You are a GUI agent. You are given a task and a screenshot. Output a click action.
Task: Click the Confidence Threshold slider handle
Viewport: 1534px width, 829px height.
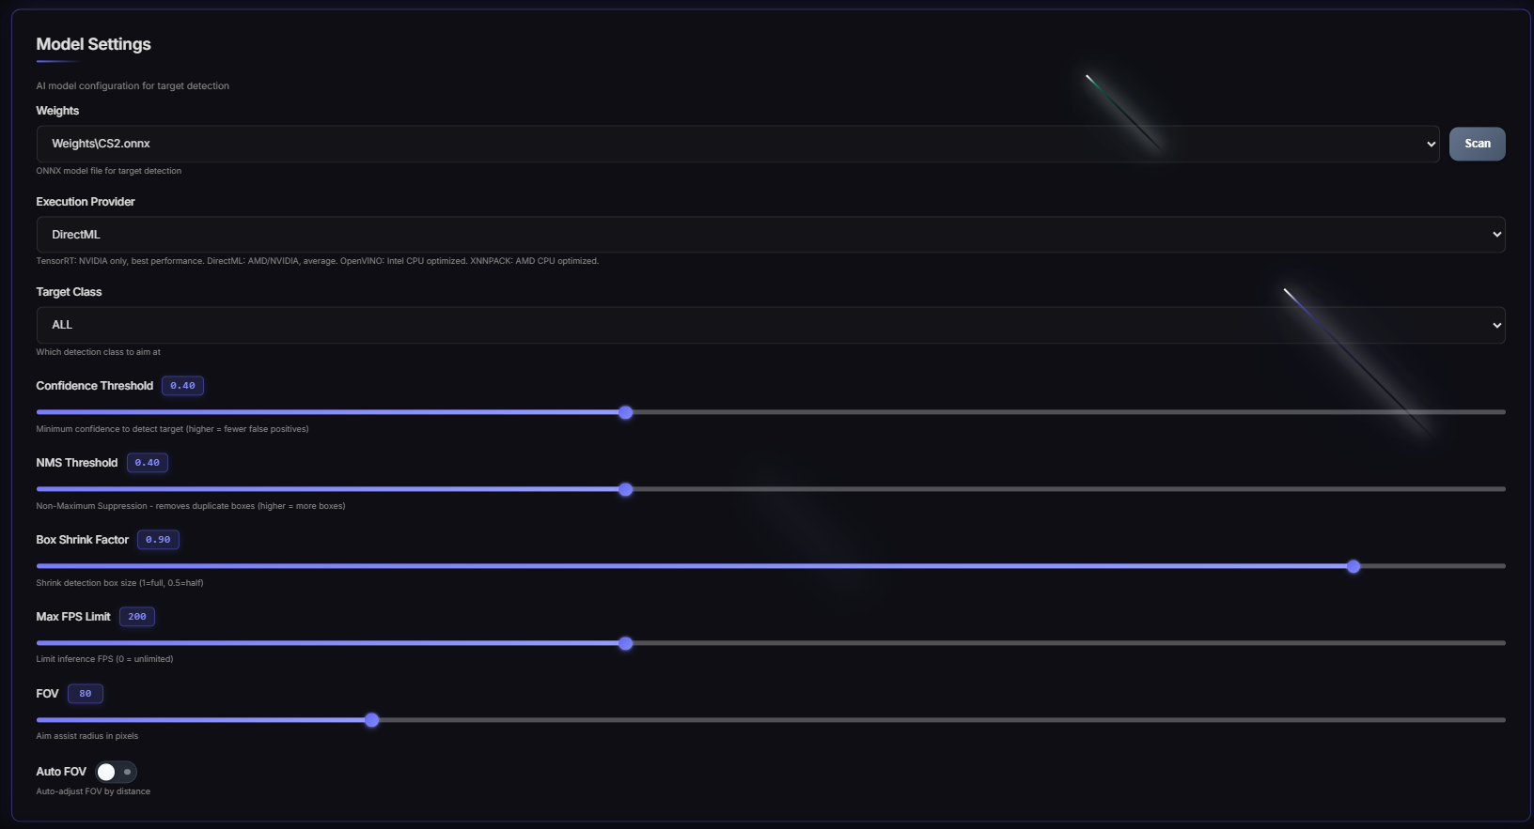pyautogui.click(x=626, y=412)
